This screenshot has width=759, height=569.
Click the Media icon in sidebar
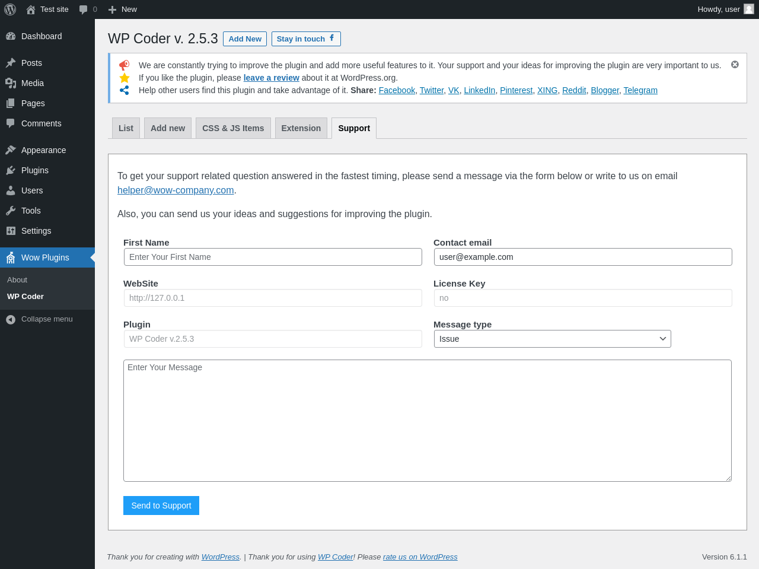tap(11, 83)
